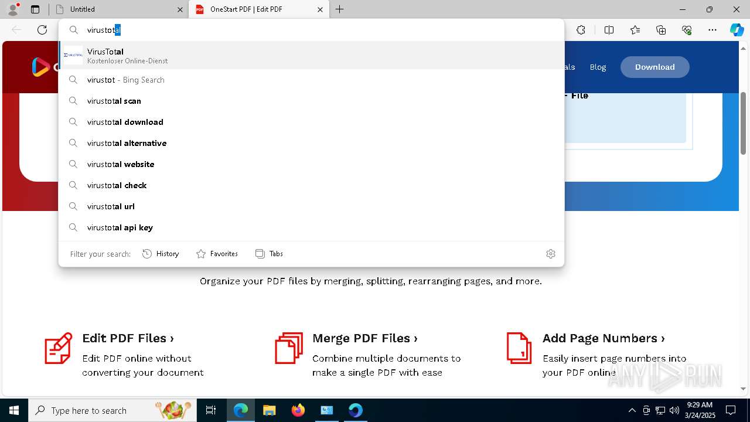This screenshot has width=750, height=422.
Task: Click the Edit PDF Files pencil icon
Action: coord(59,348)
